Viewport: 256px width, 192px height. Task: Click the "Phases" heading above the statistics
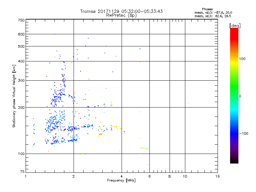pyautogui.click(x=207, y=9)
